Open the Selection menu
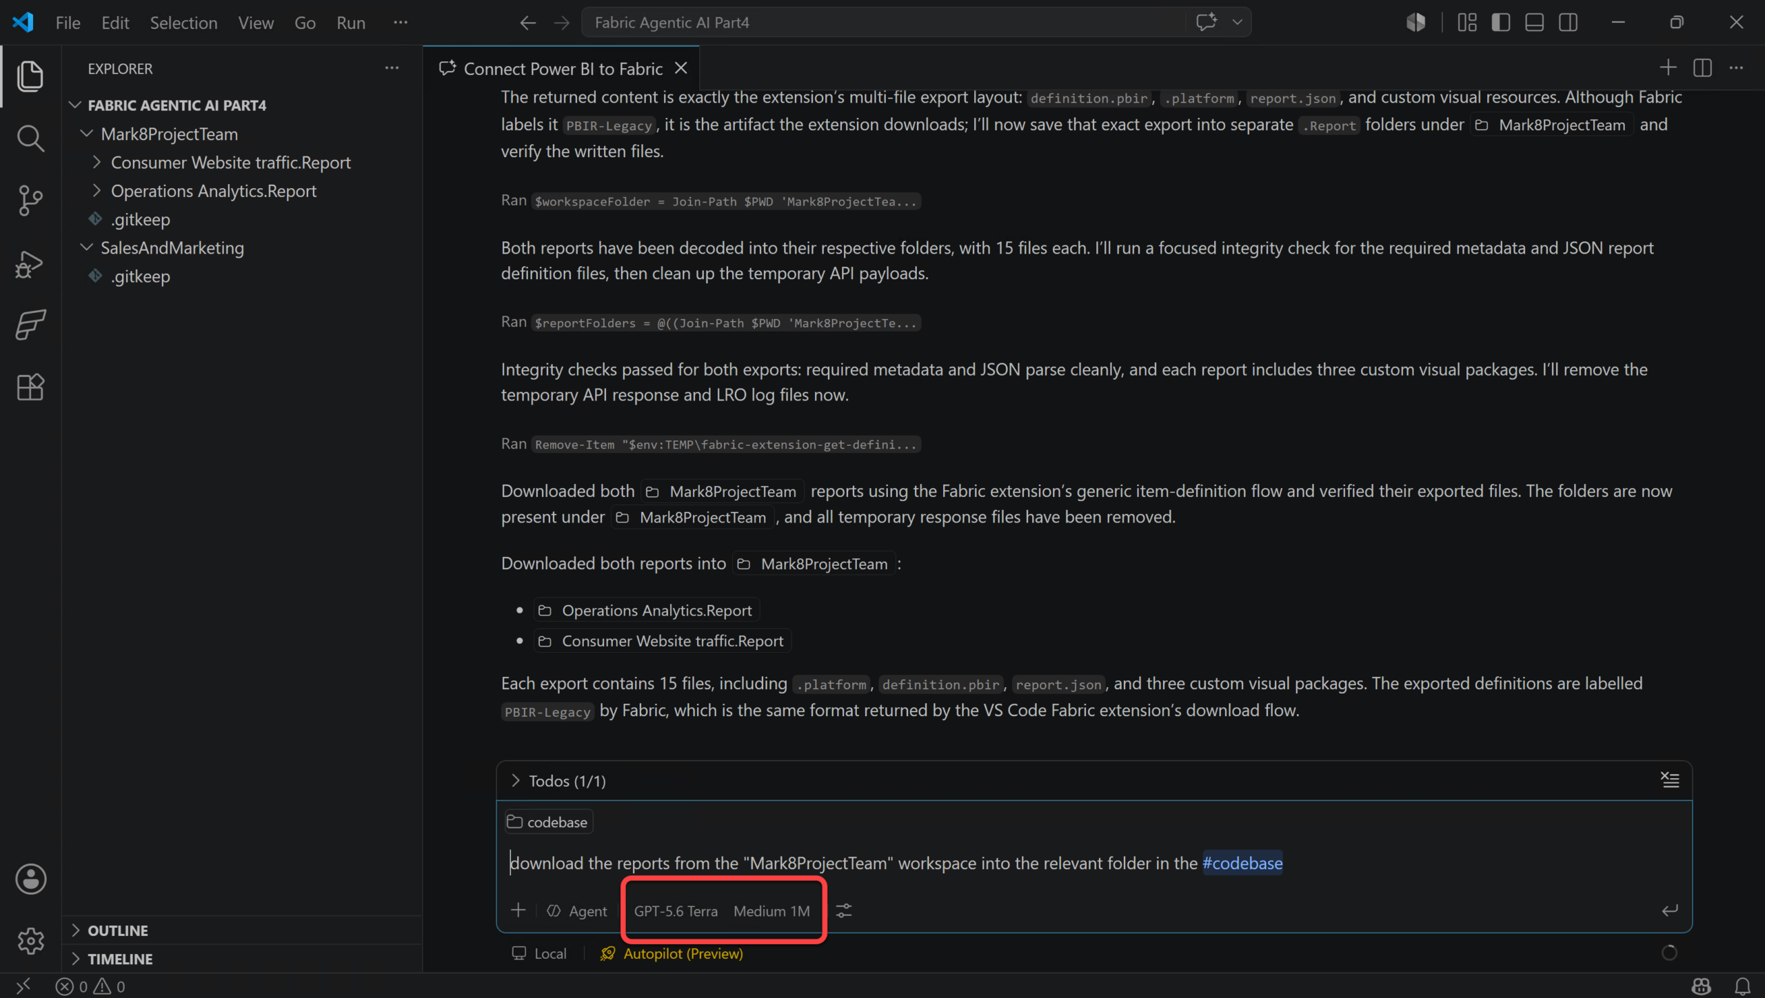Image resolution: width=1765 pixels, height=998 pixels. (183, 23)
